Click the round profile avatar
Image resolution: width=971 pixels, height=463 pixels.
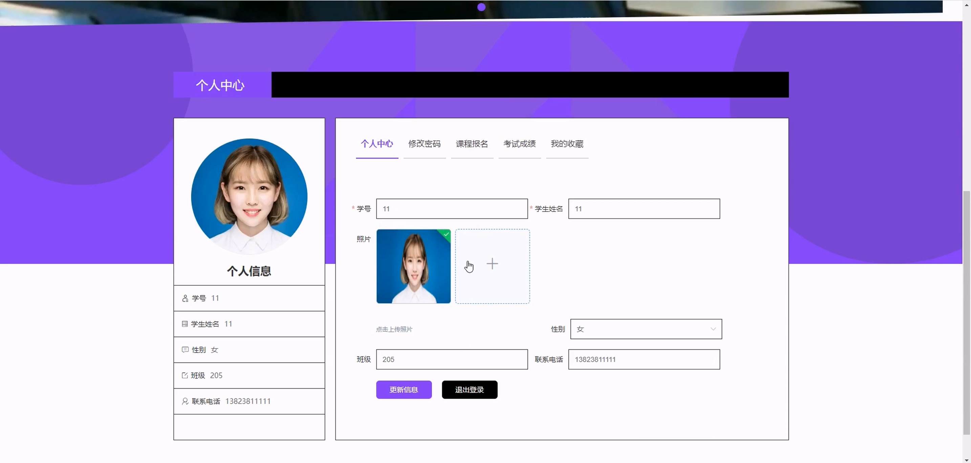coord(249,196)
